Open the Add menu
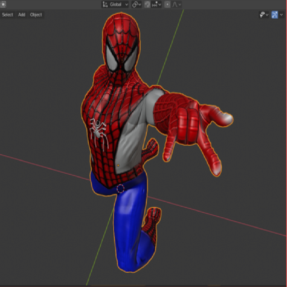Screen dimensions: 287x287 [22, 15]
